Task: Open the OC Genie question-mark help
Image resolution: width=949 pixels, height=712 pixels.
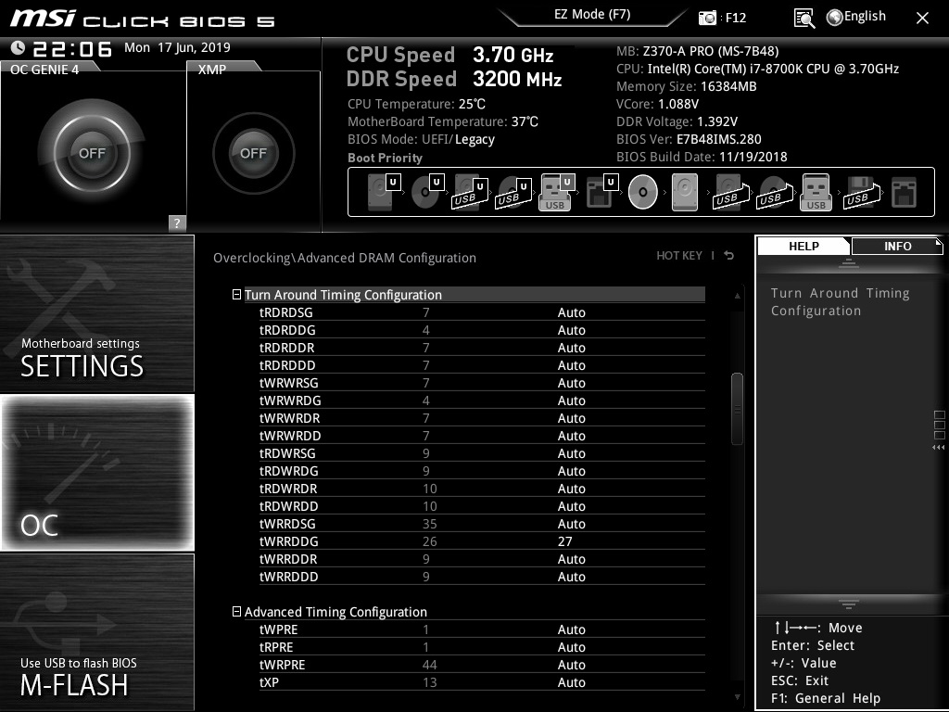Action: (177, 222)
